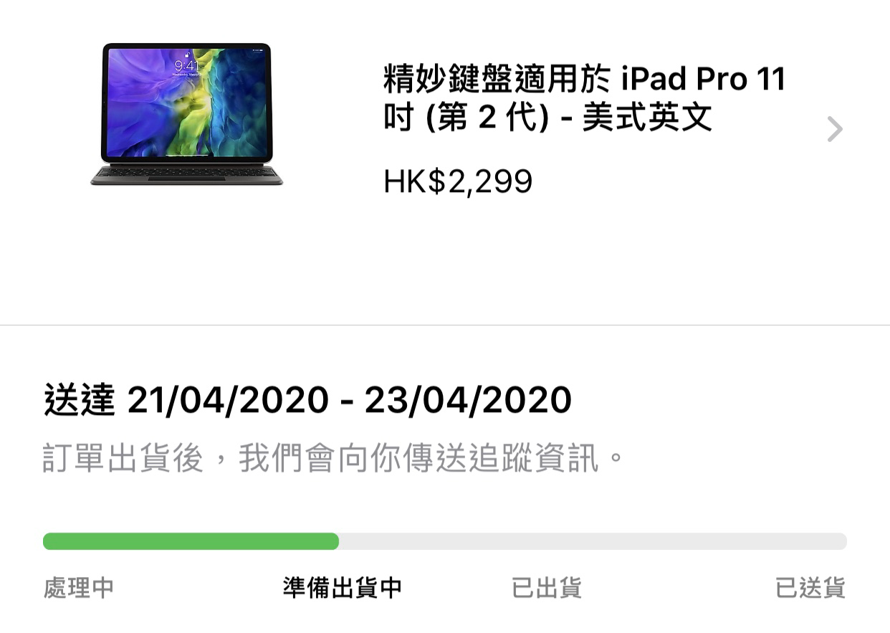Select the HK$2,299 price text
This screenshot has height=633, width=890.
pos(458,182)
